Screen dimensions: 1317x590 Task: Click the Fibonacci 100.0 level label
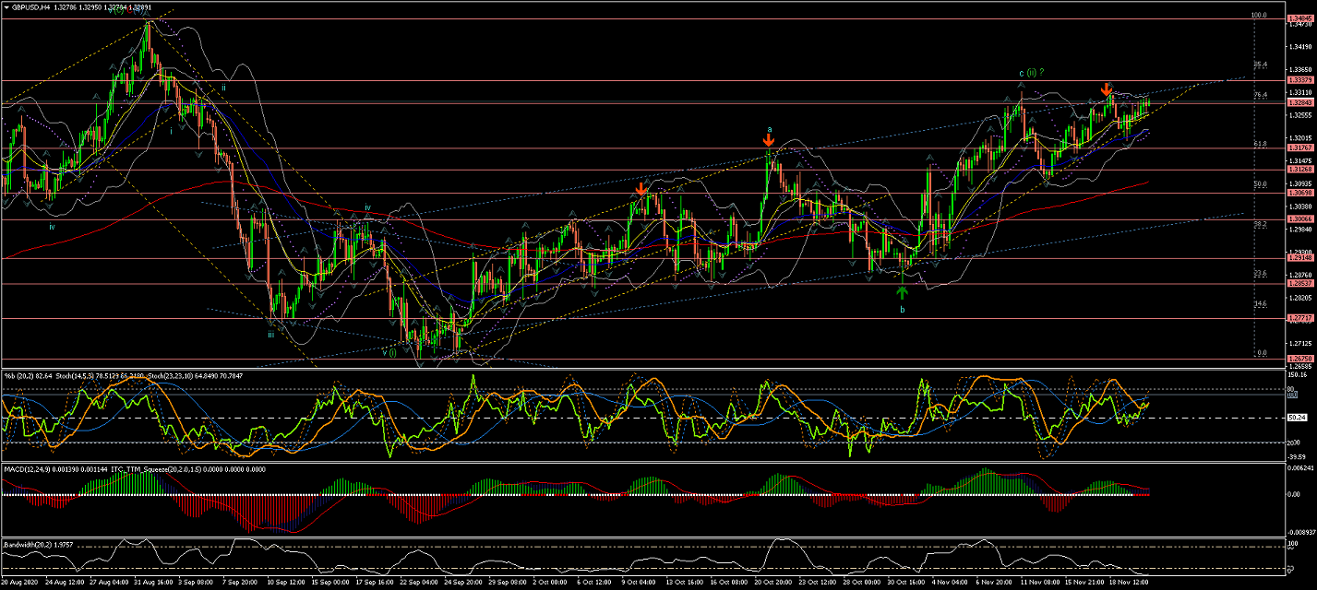(1257, 15)
